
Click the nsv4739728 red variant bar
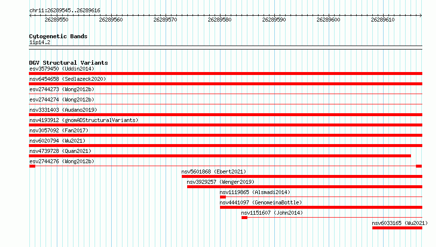[220, 156]
